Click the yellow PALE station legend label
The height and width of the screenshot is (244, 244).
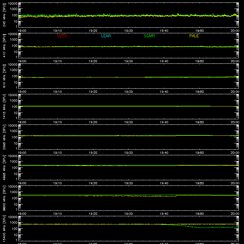pos(194,36)
